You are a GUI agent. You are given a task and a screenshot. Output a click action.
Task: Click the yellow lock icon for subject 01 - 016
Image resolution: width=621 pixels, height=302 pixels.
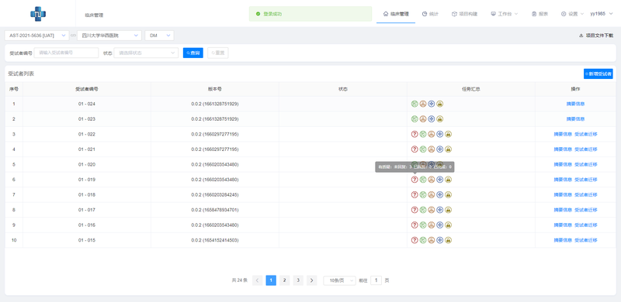448,225
